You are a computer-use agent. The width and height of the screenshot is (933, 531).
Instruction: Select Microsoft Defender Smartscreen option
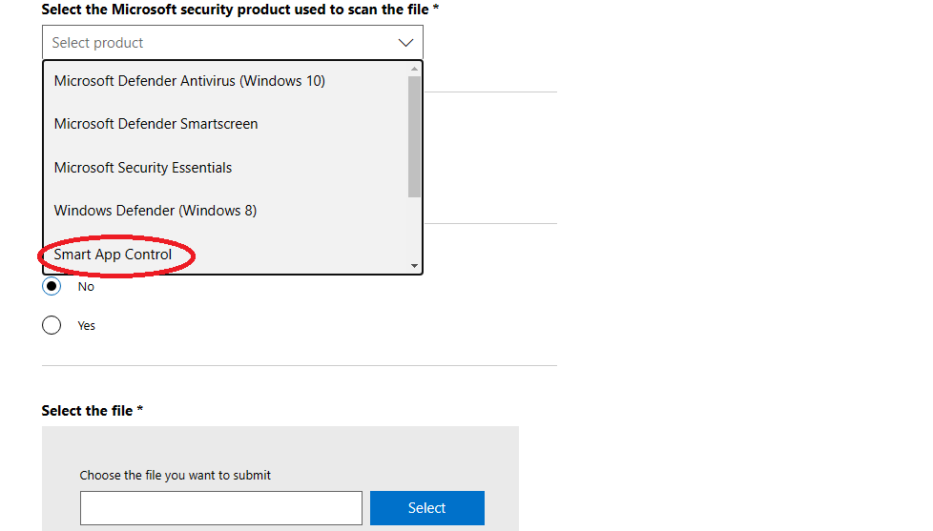[155, 124]
